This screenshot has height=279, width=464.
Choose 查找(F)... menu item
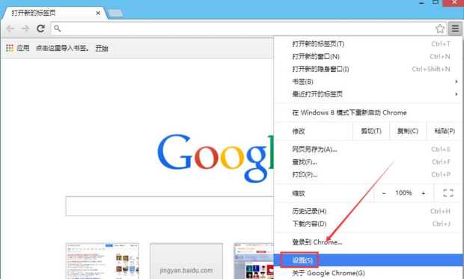368,162
